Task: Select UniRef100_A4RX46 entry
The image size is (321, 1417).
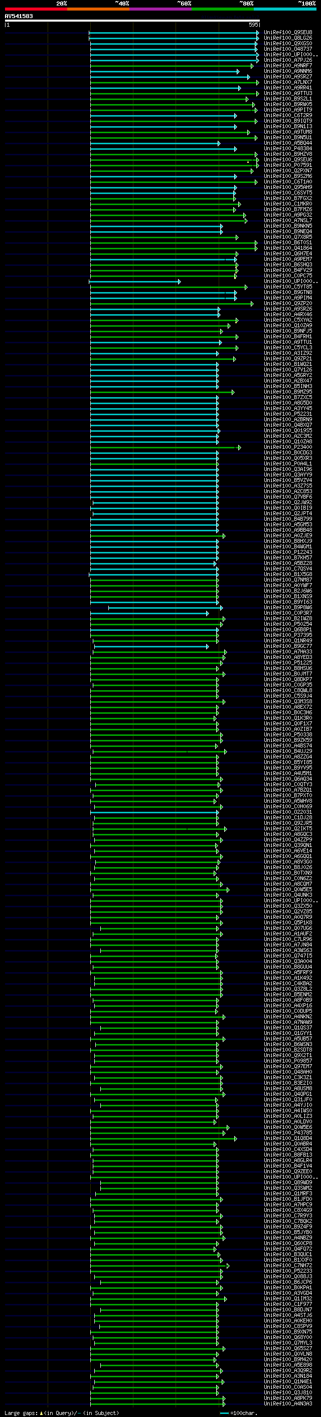Action: 288,315
